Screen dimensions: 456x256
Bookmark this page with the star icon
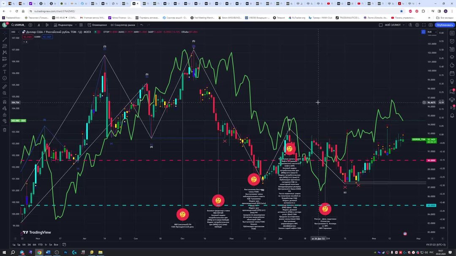(x=402, y=11)
